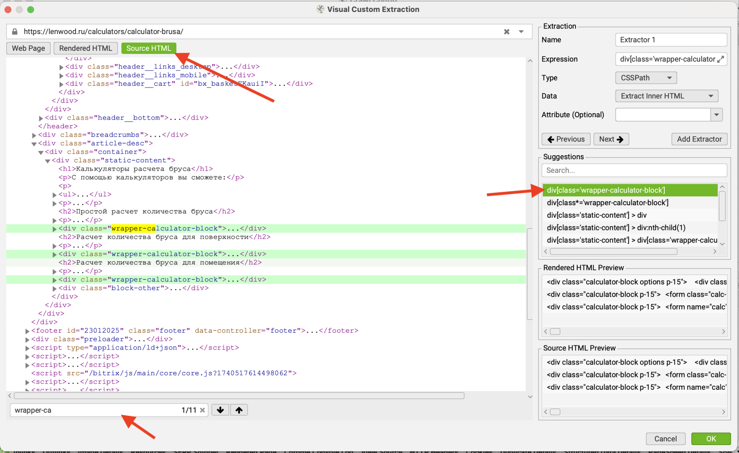Click the source code horizontal scrollbar
739x453 pixels.
(x=239, y=396)
